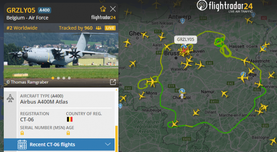Click the calendar icon beside Recent CT-06 flights

(22, 145)
